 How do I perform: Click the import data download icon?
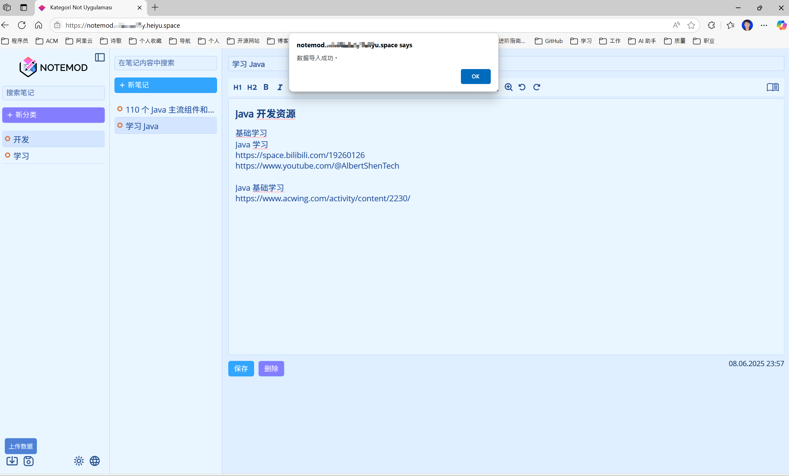[x=12, y=461]
